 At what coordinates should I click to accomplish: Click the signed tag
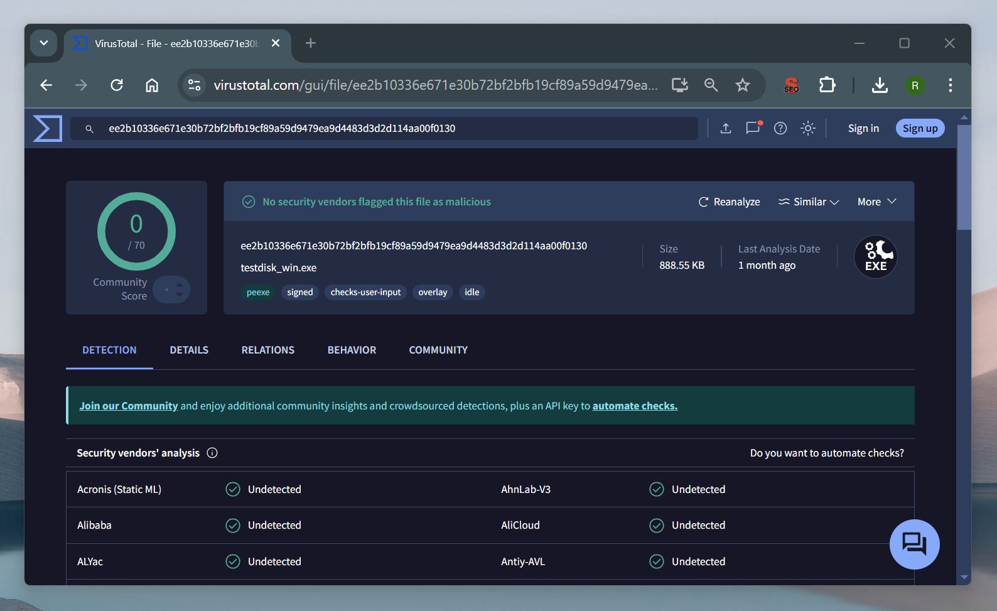(x=300, y=292)
